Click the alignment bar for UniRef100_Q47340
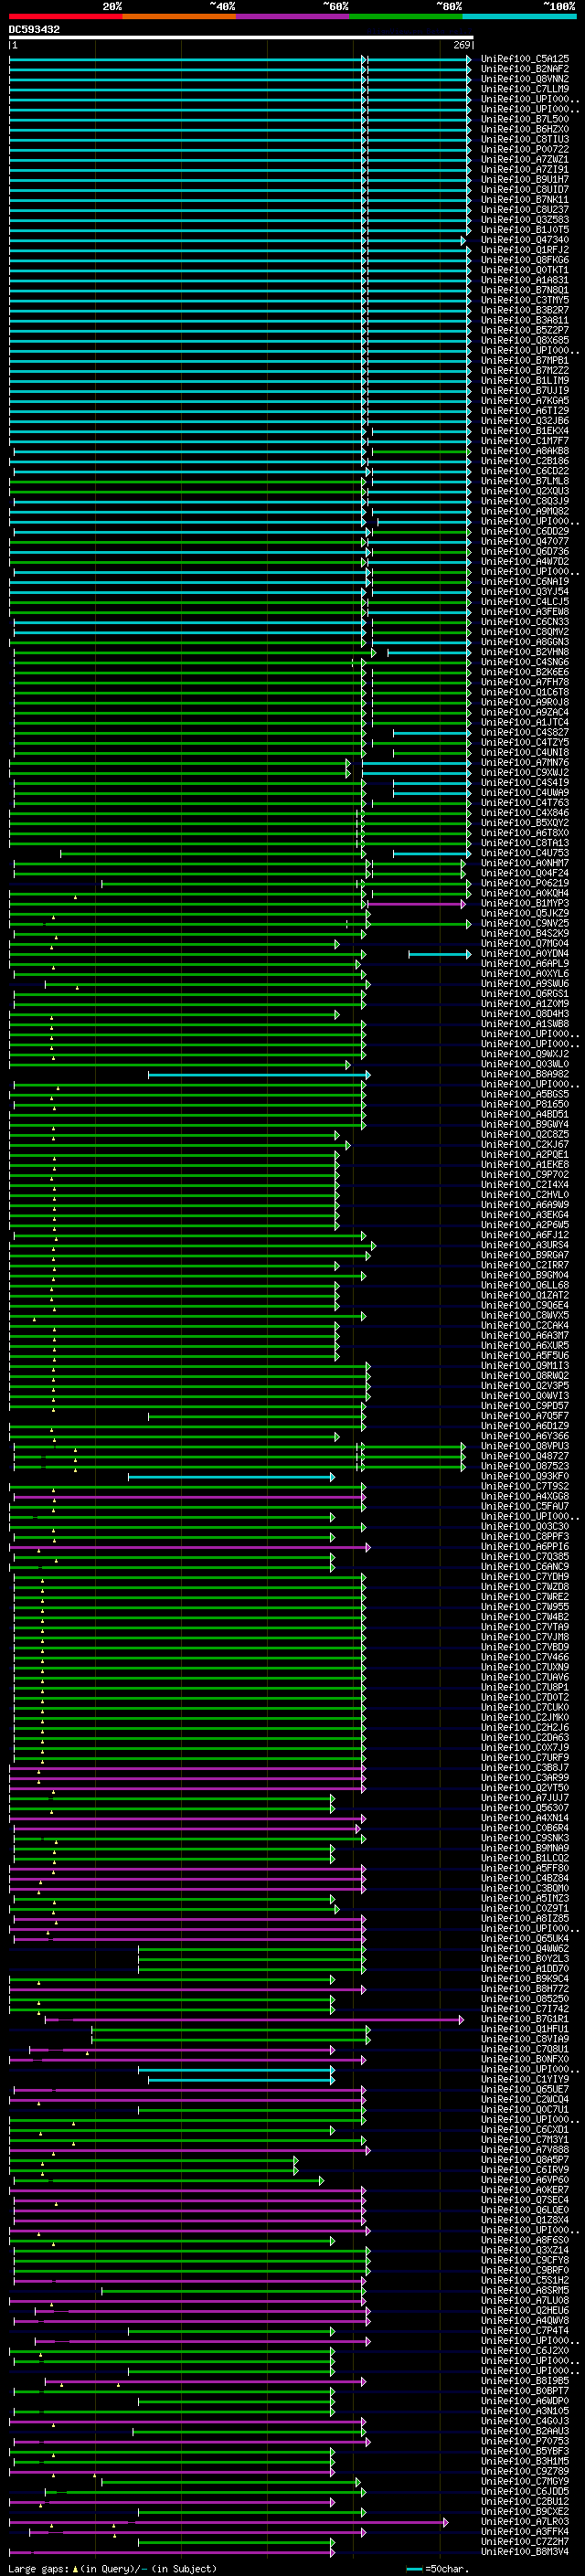The width and height of the screenshot is (585, 2576). (x=237, y=240)
